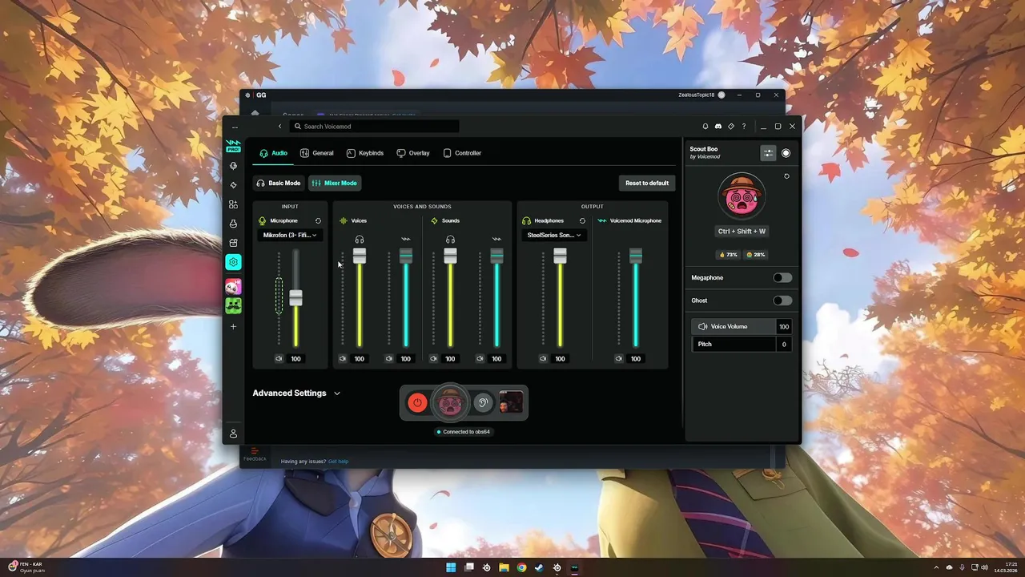Image resolution: width=1025 pixels, height=577 pixels.
Task: Open File Explorer from the taskbar
Action: click(x=504, y=567)
